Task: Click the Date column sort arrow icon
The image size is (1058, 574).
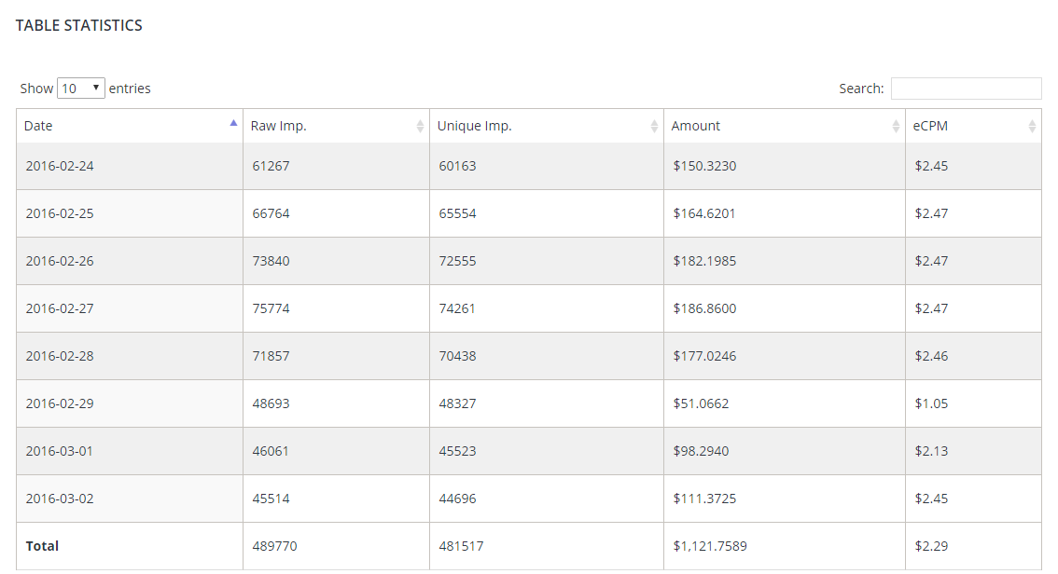Action: click(x=233, y=122)
